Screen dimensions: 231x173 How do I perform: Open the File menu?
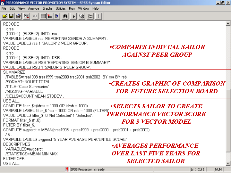pyautogui.click(x=4, y=9)
